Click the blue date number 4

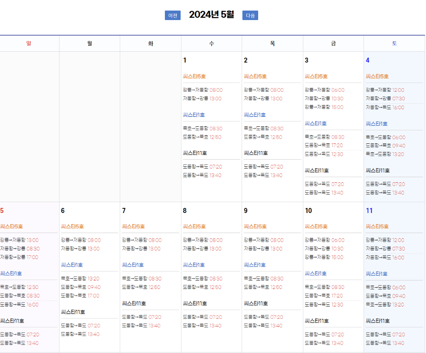tap(368, 60)
